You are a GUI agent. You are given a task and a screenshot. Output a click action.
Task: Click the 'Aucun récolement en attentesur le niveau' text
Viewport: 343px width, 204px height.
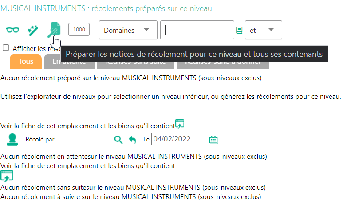(x=134, y=157)
